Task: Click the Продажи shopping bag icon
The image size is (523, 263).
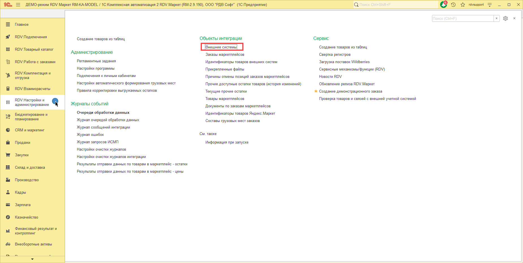Action: coord(8,142)
